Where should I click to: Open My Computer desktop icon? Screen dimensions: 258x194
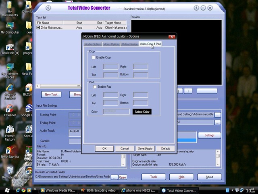pos(10,28)
